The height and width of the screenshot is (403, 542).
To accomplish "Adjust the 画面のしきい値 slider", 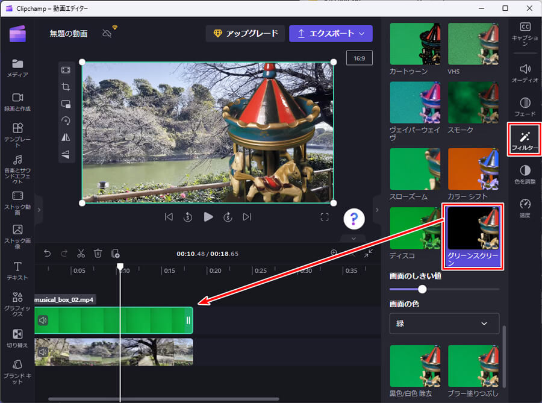I will (422, 289).
